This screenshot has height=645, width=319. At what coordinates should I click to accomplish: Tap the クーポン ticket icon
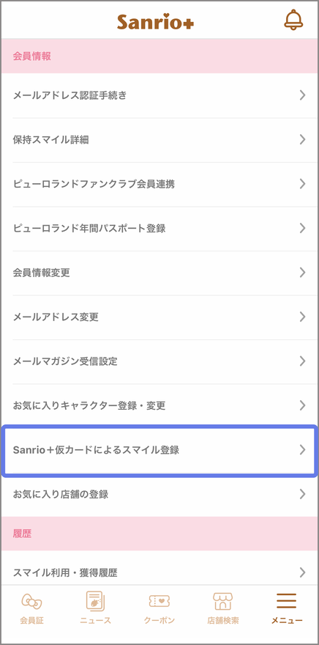pyautogui.click(x=159, y=602)
